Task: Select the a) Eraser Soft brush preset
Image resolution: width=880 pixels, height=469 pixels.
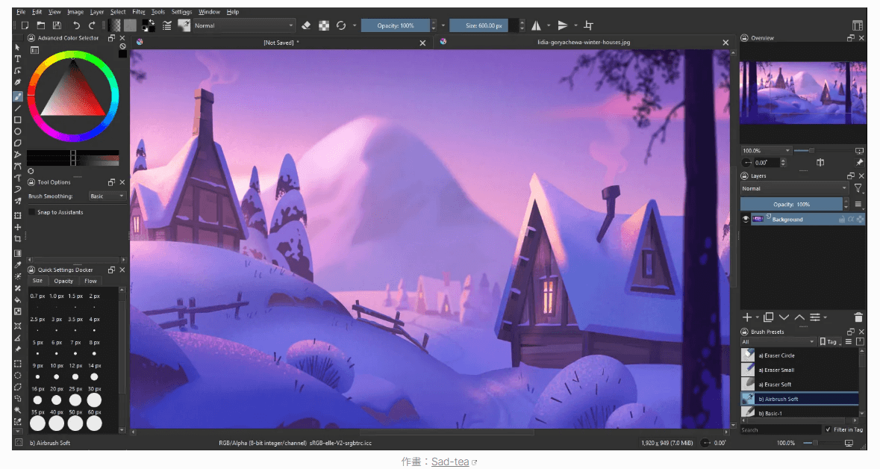Action: click(x=776, y=385)
